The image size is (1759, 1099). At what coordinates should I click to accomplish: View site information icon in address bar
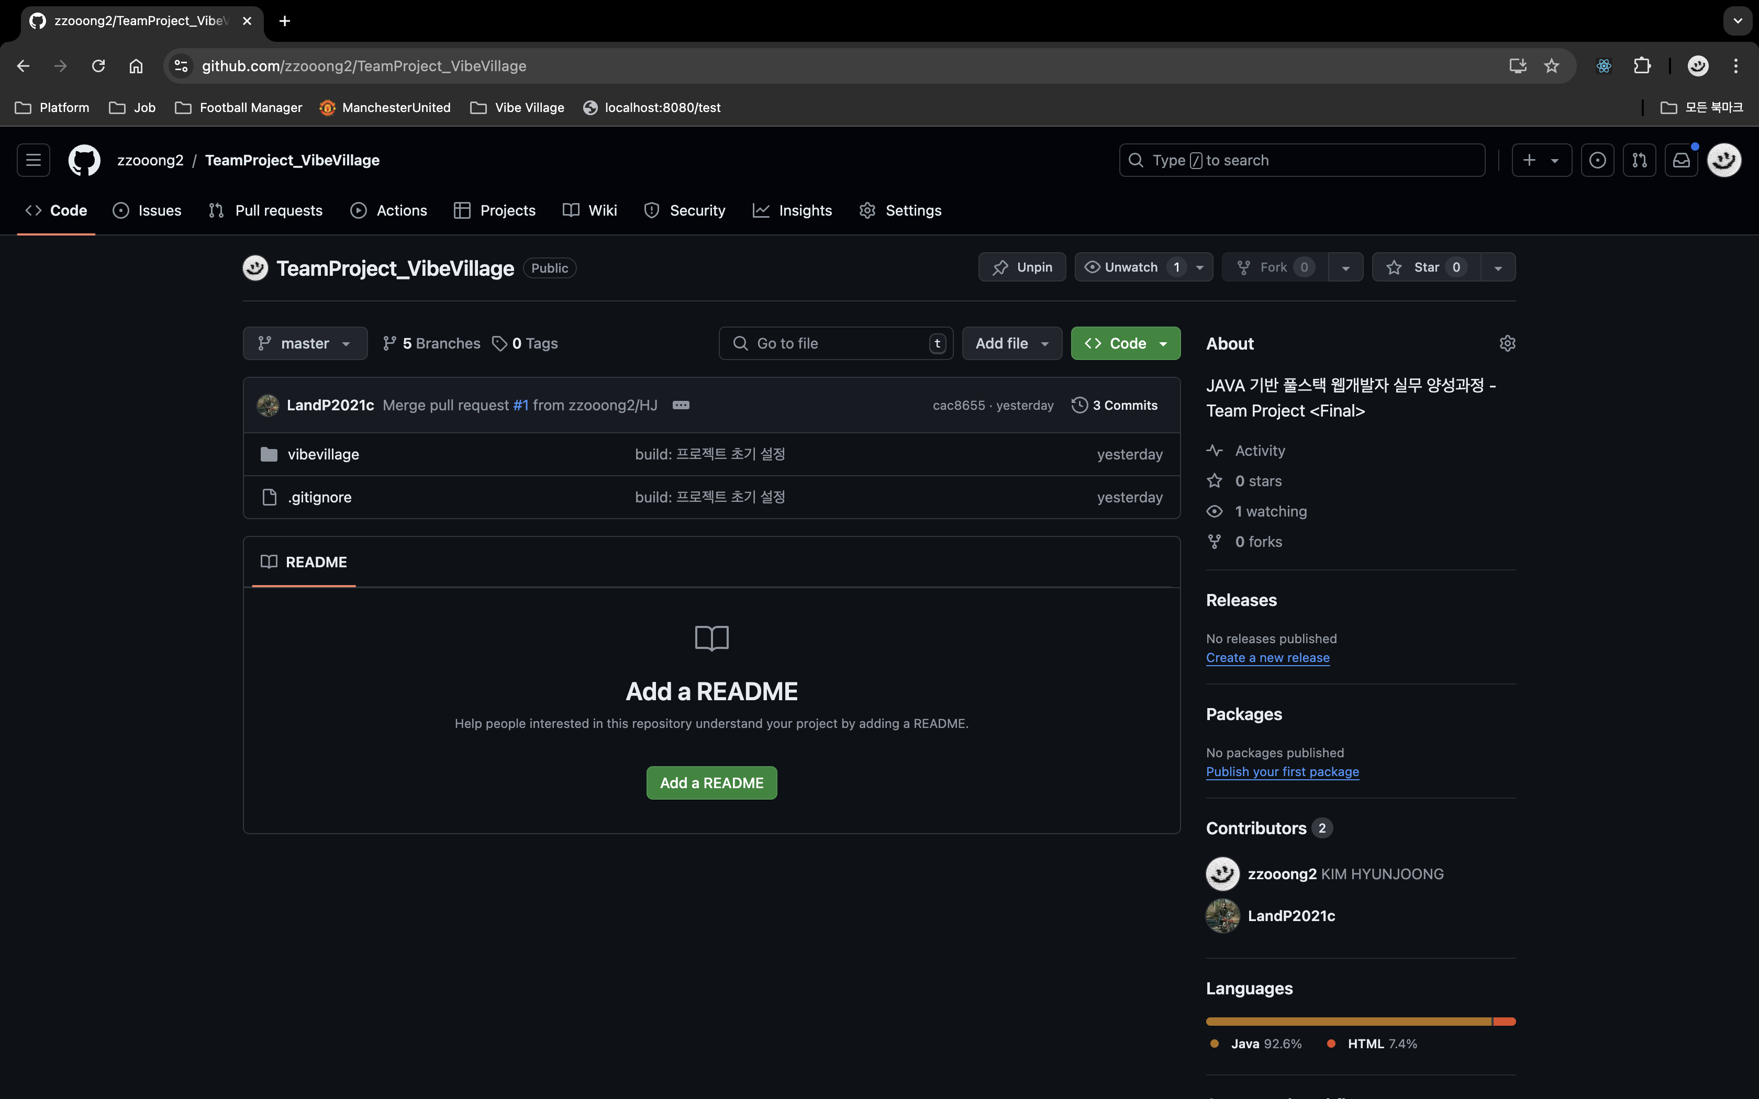tap(181, 66)
